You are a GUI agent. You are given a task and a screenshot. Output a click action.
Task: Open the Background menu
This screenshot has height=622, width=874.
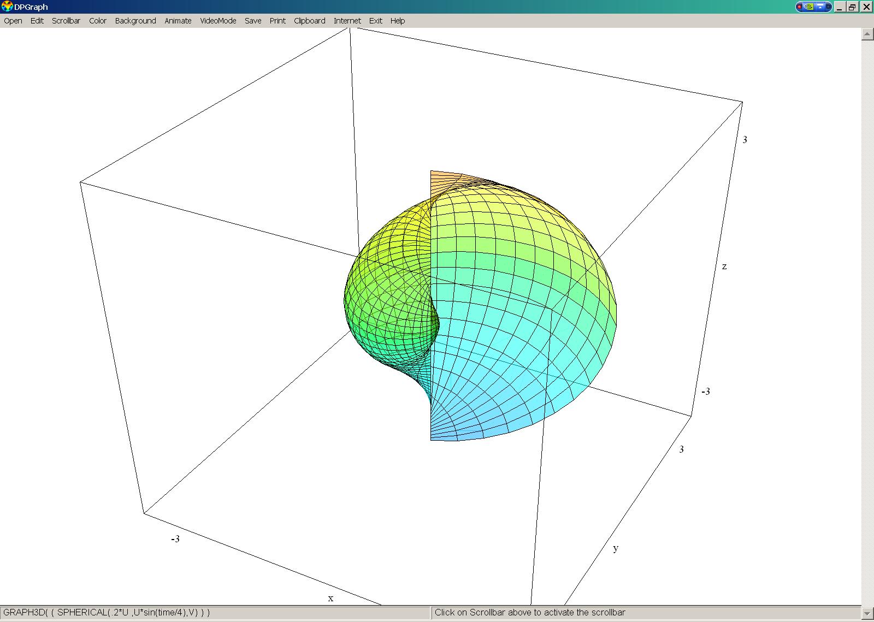click(135, 21)
